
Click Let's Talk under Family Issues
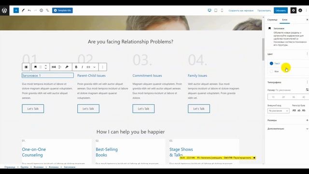point(199,109)
